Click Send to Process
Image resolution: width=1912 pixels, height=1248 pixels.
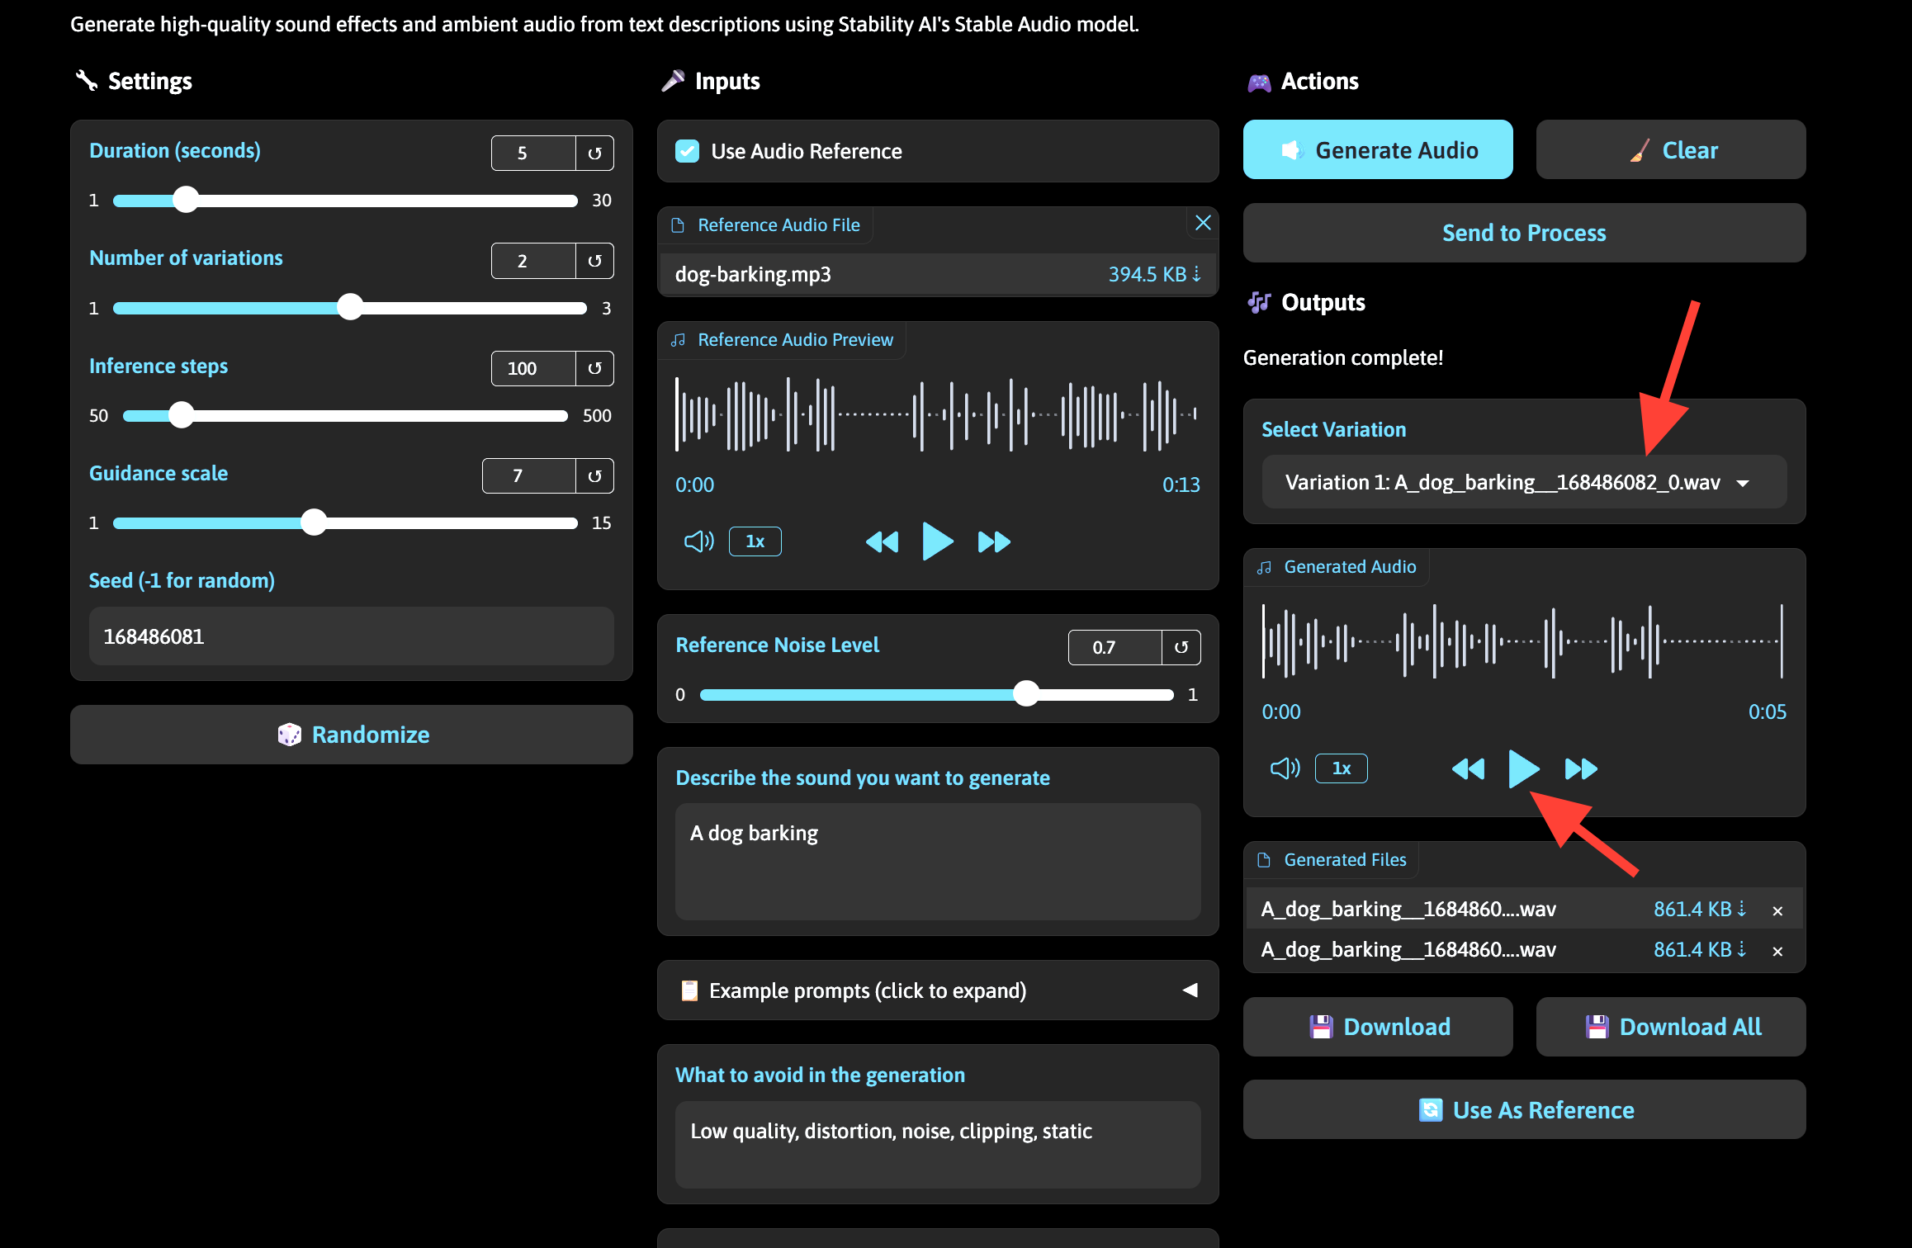[1524, 233]
